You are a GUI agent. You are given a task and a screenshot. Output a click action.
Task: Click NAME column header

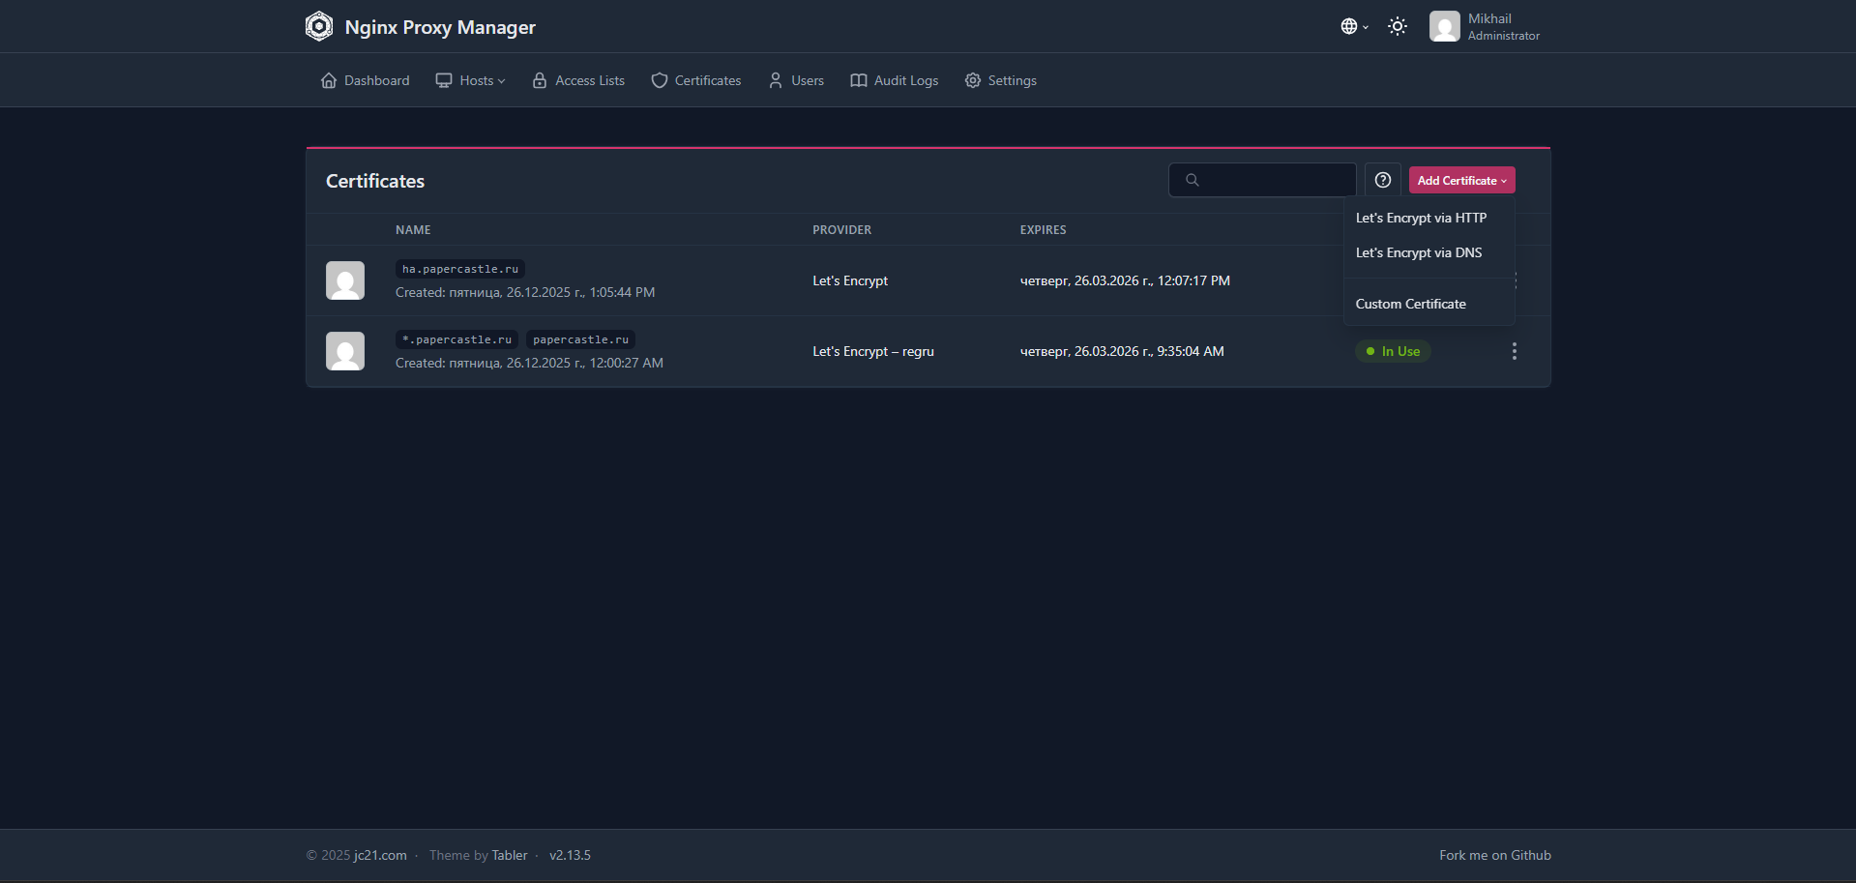(413, 230)
